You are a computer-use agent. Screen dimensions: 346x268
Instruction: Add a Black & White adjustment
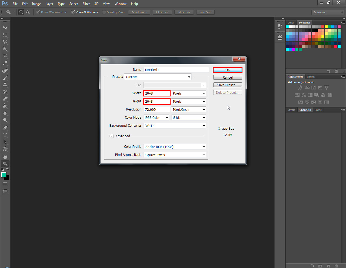coord(310,95)
